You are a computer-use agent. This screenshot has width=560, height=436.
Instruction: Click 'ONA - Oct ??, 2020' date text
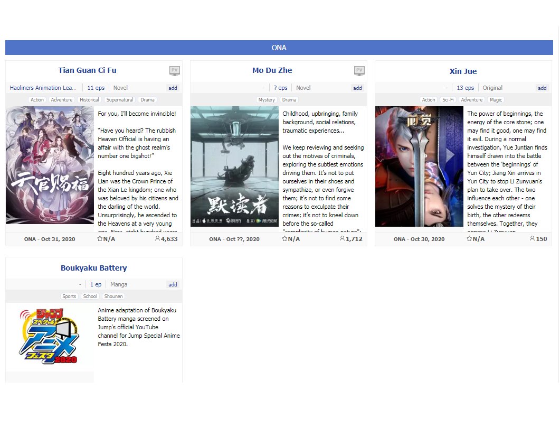(x=234, y=239)
